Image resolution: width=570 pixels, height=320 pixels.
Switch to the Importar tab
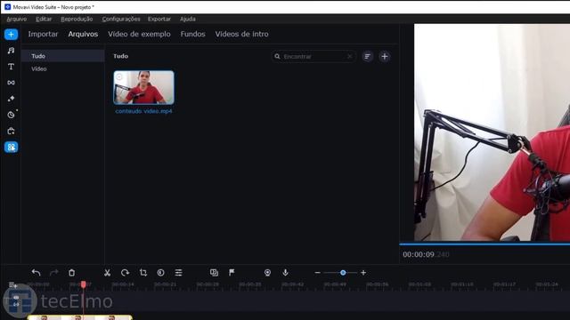[43, 34]
